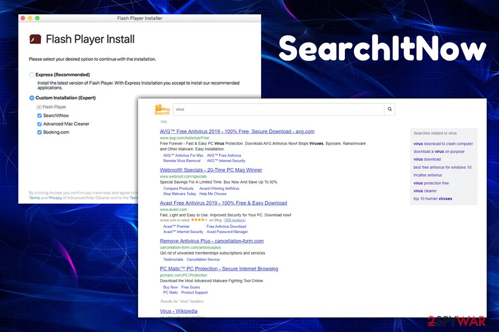Open Webroot Specials result link
Image resolution: width=499 pixels, height=332 pixels.
pyautogui.click(x=211, y=170)
